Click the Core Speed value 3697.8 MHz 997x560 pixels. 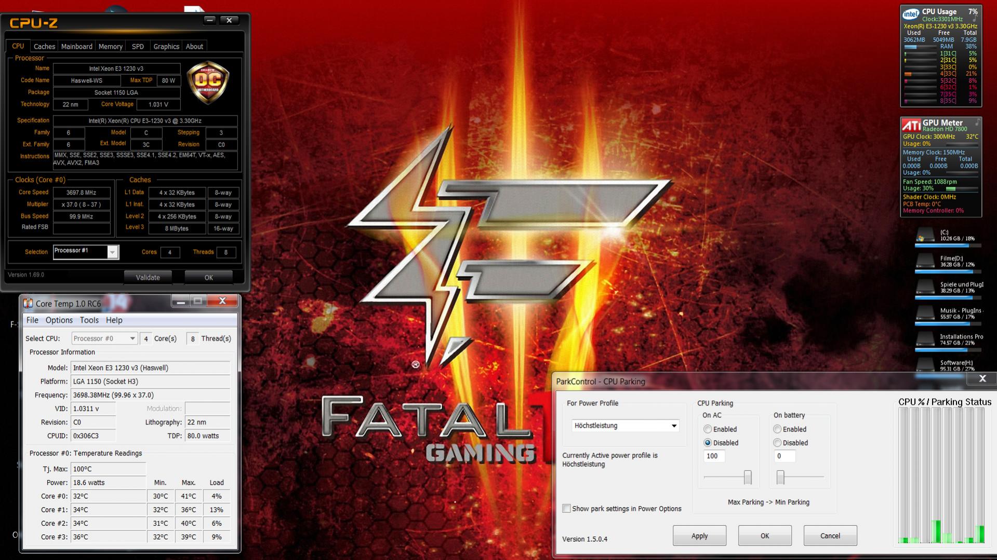click(82, 193)
